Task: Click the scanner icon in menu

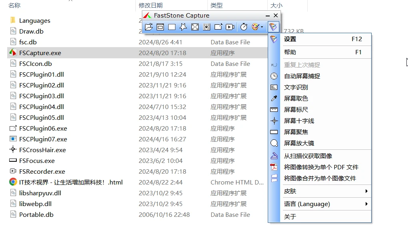Action: (x=274, y=156)
